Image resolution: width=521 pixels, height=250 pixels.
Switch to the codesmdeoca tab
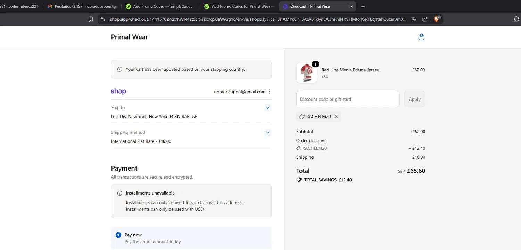[20, 6]
